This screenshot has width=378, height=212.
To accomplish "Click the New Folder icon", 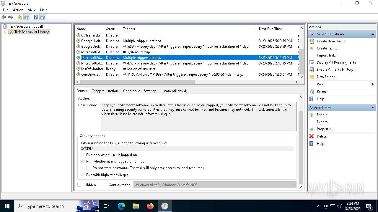I will tap(312, 77).
